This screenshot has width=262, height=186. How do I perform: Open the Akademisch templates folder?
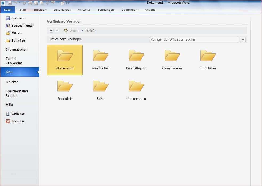[65, 60]
